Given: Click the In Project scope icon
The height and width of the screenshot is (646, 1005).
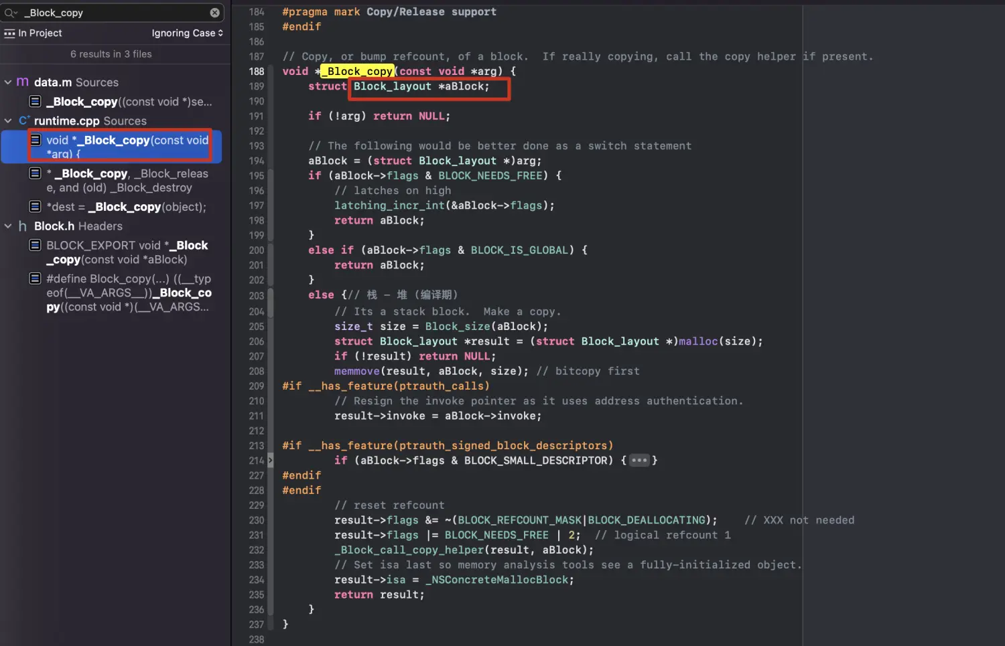Looking at the screenshot, I should click(x=9, y=33).
